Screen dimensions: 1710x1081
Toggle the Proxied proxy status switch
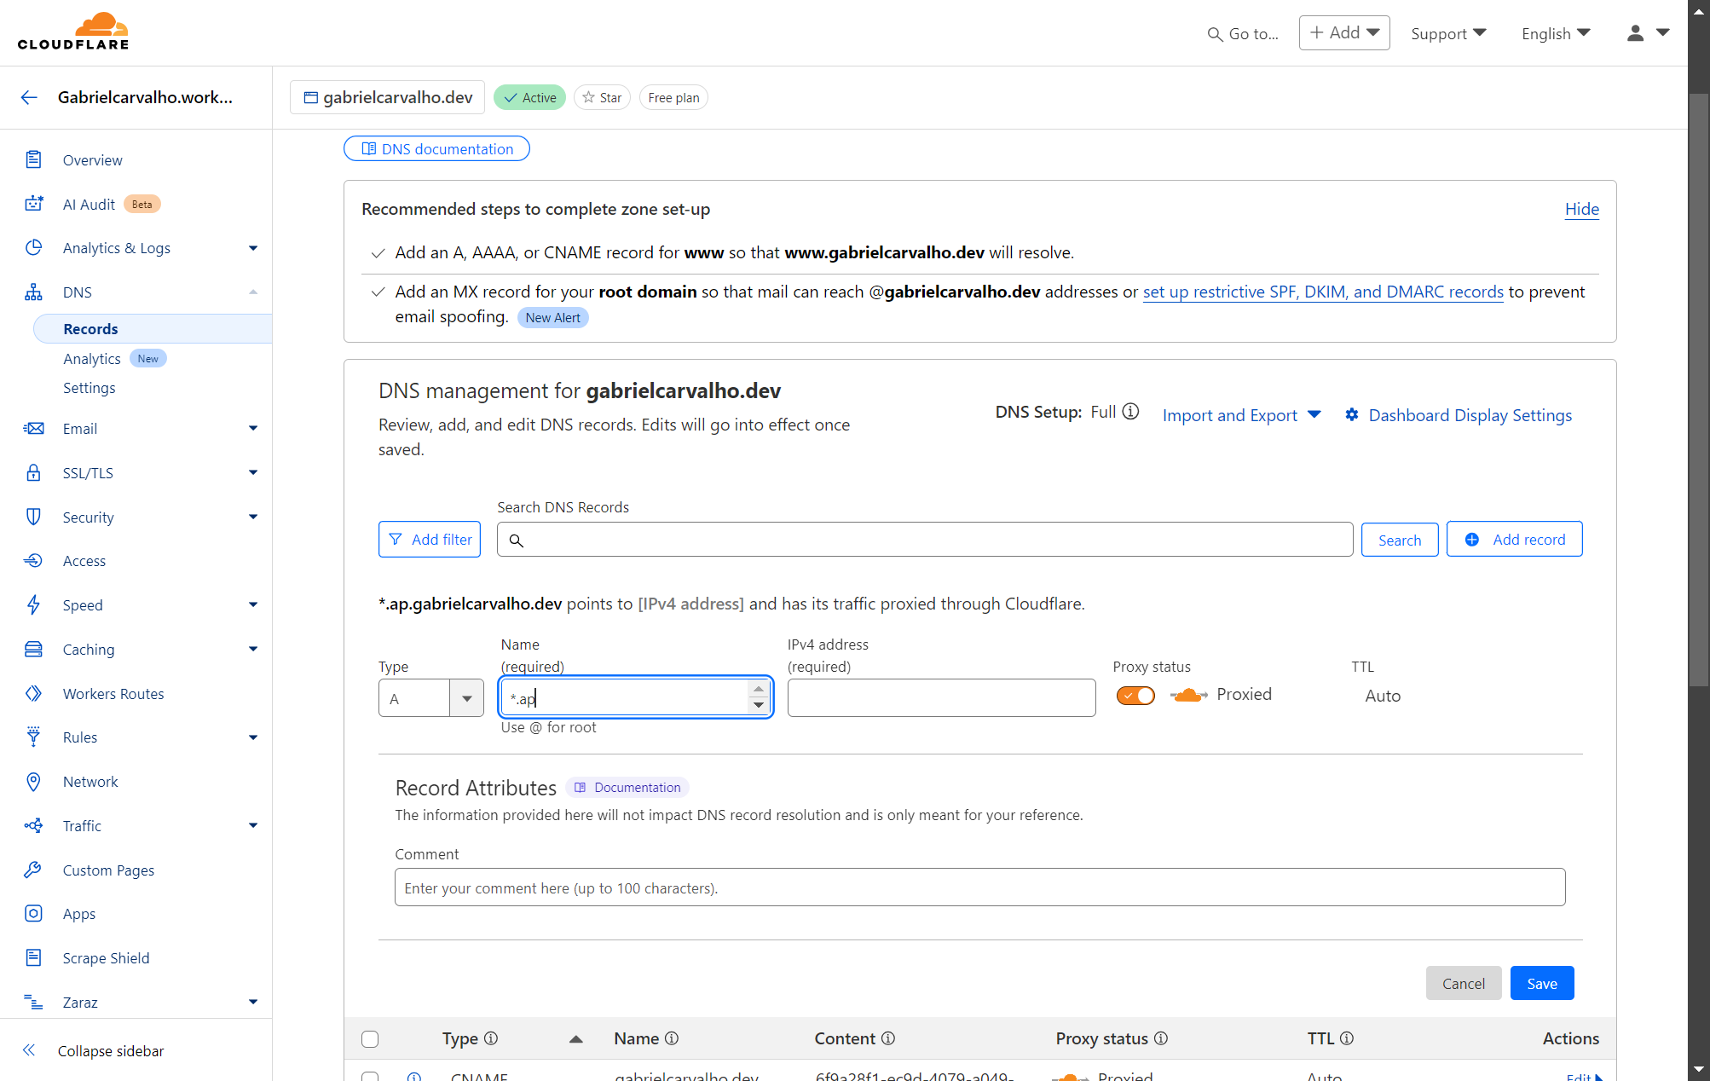click(x=1135, y=696)
